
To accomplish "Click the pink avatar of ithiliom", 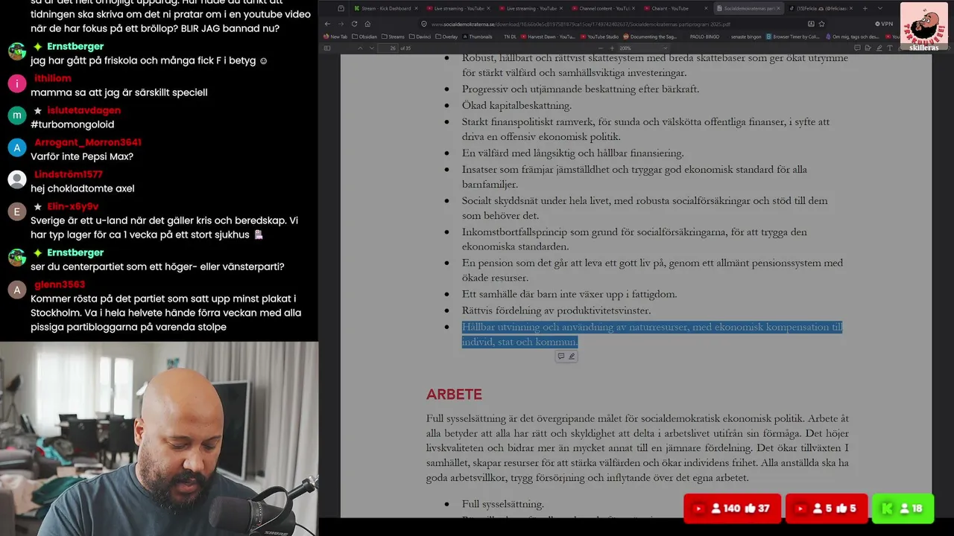I will click(x=17, y=83).
